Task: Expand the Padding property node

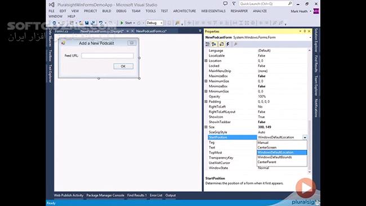Action: point(206,102)
